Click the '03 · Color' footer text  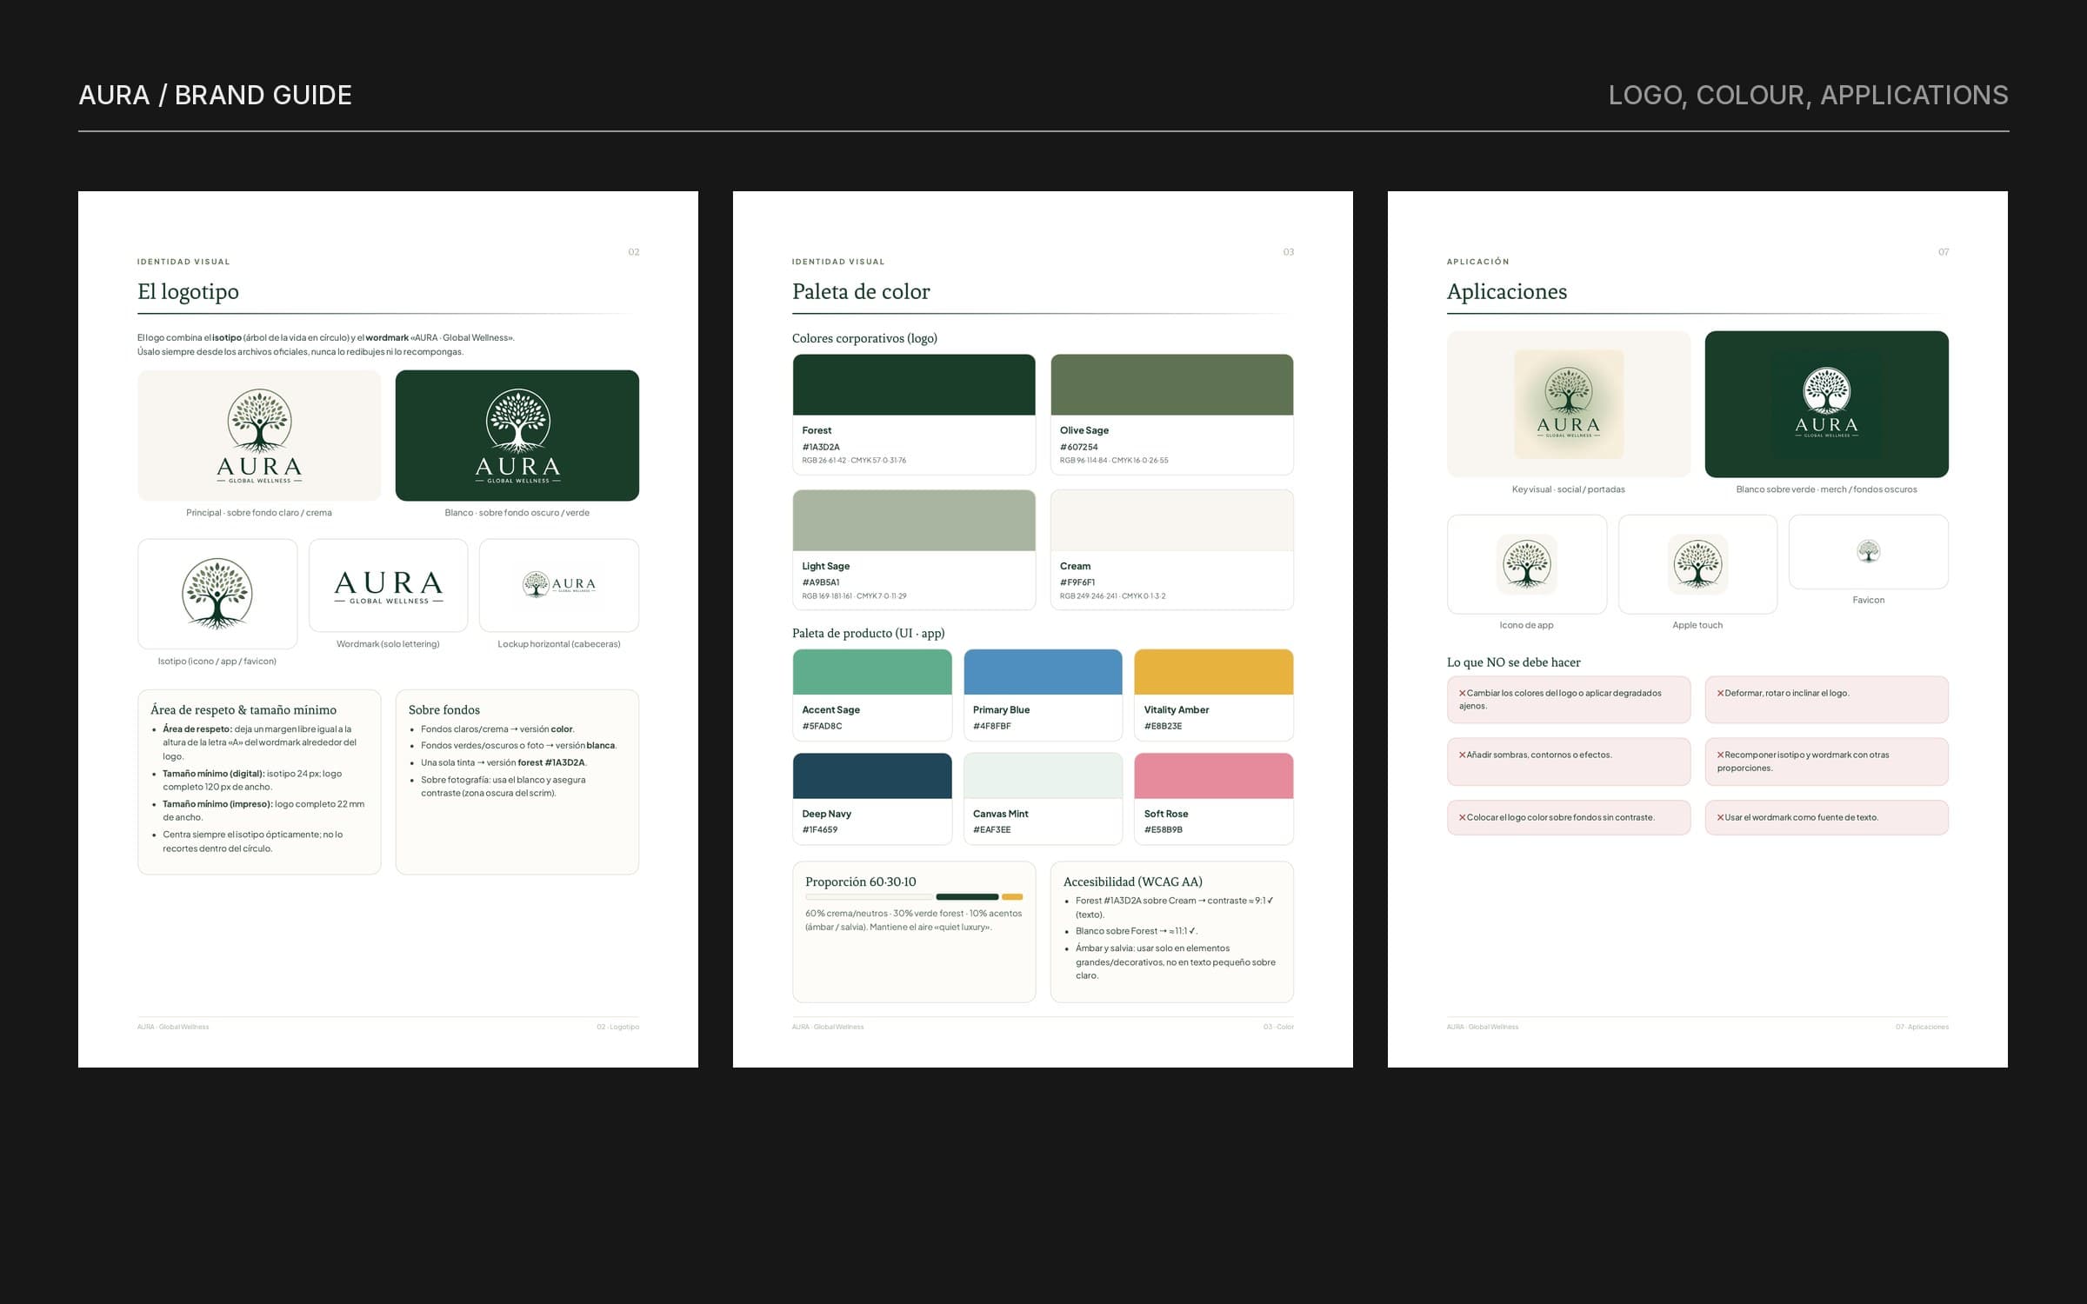pos(1279,1027)
